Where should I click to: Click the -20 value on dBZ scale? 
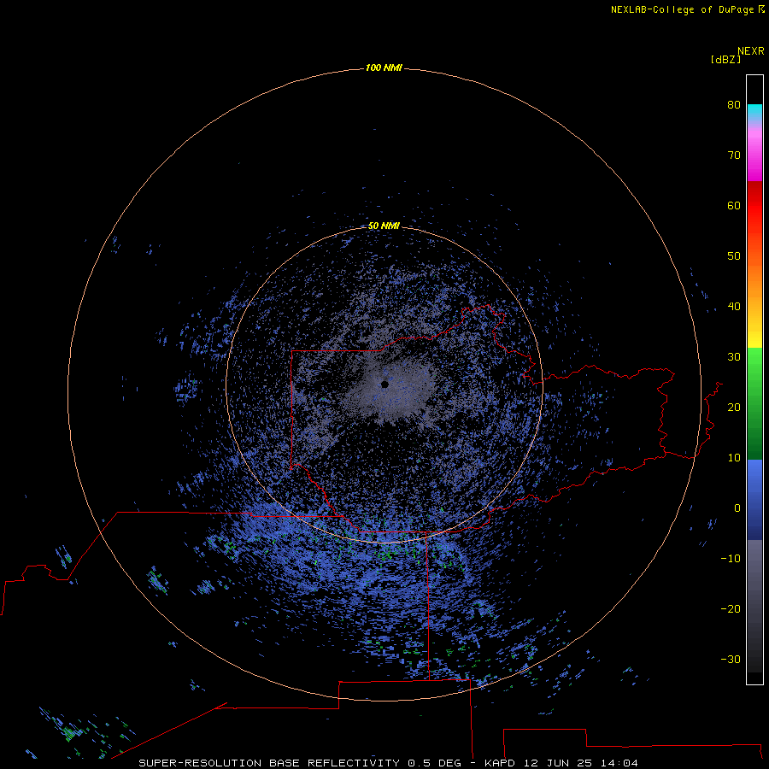[x=731, y=608]
